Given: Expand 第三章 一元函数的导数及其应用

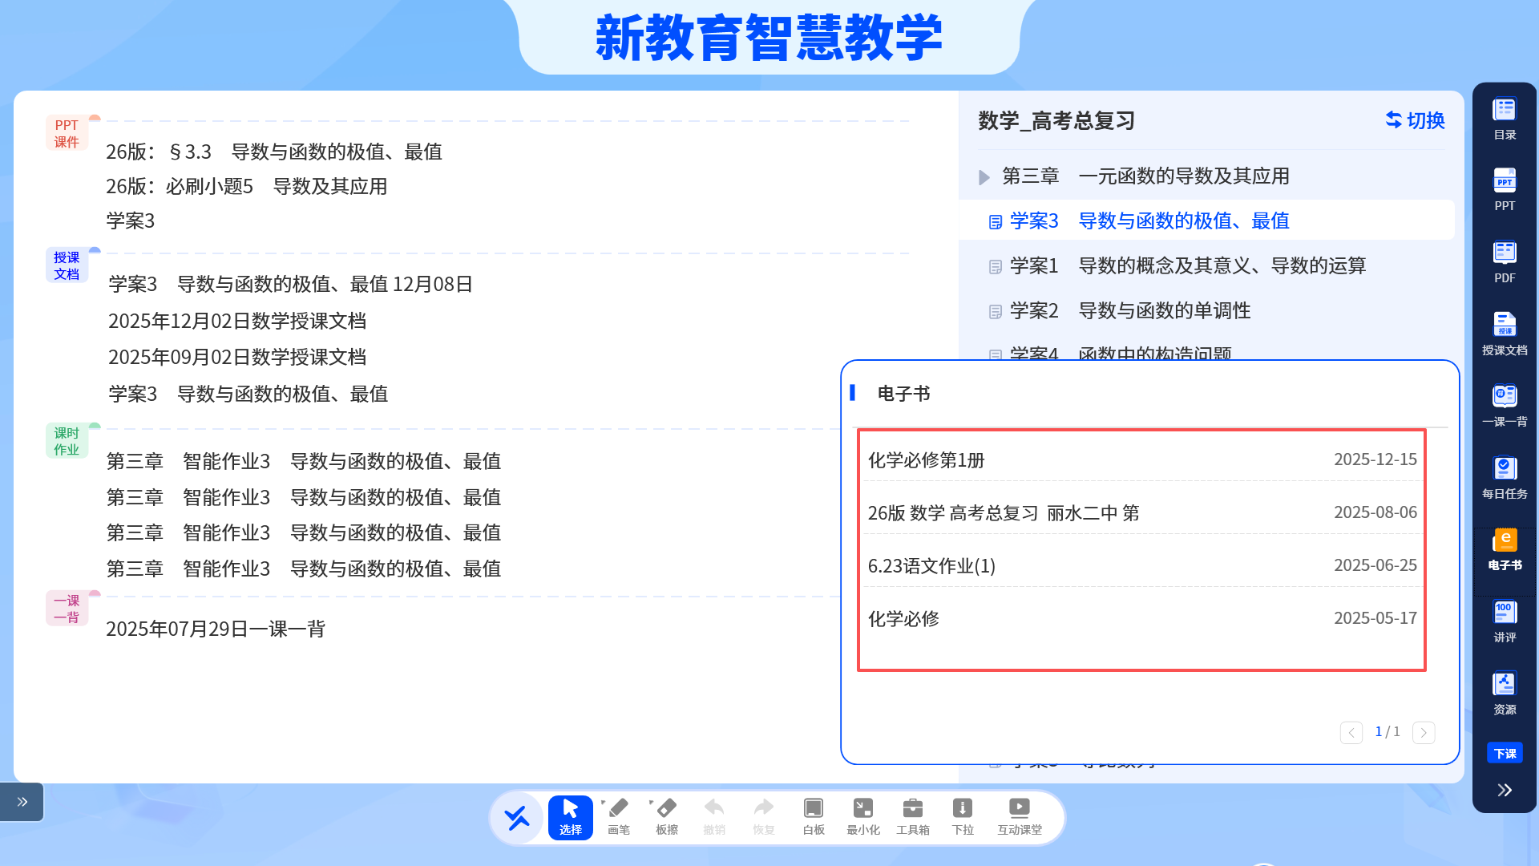Looking at the screenshot, I should pyautogui.click(x=984, y=176).
